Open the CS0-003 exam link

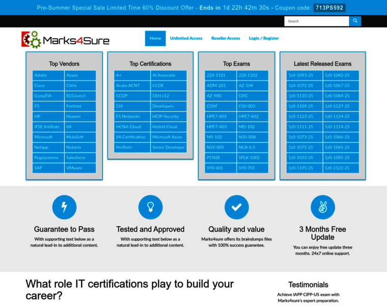pos(253,106)
